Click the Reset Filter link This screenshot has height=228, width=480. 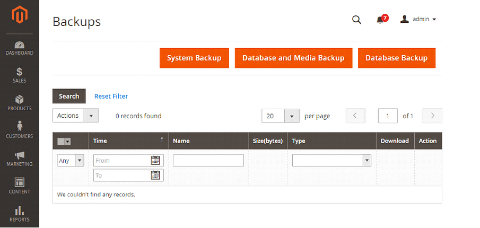[x=111, y=97]
